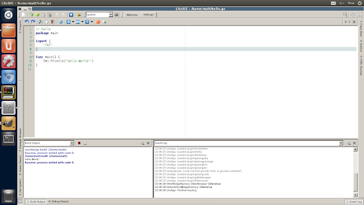Click the Undo arrow icon
The height and width of the screenshot is (205, 364).
(27, 22)
